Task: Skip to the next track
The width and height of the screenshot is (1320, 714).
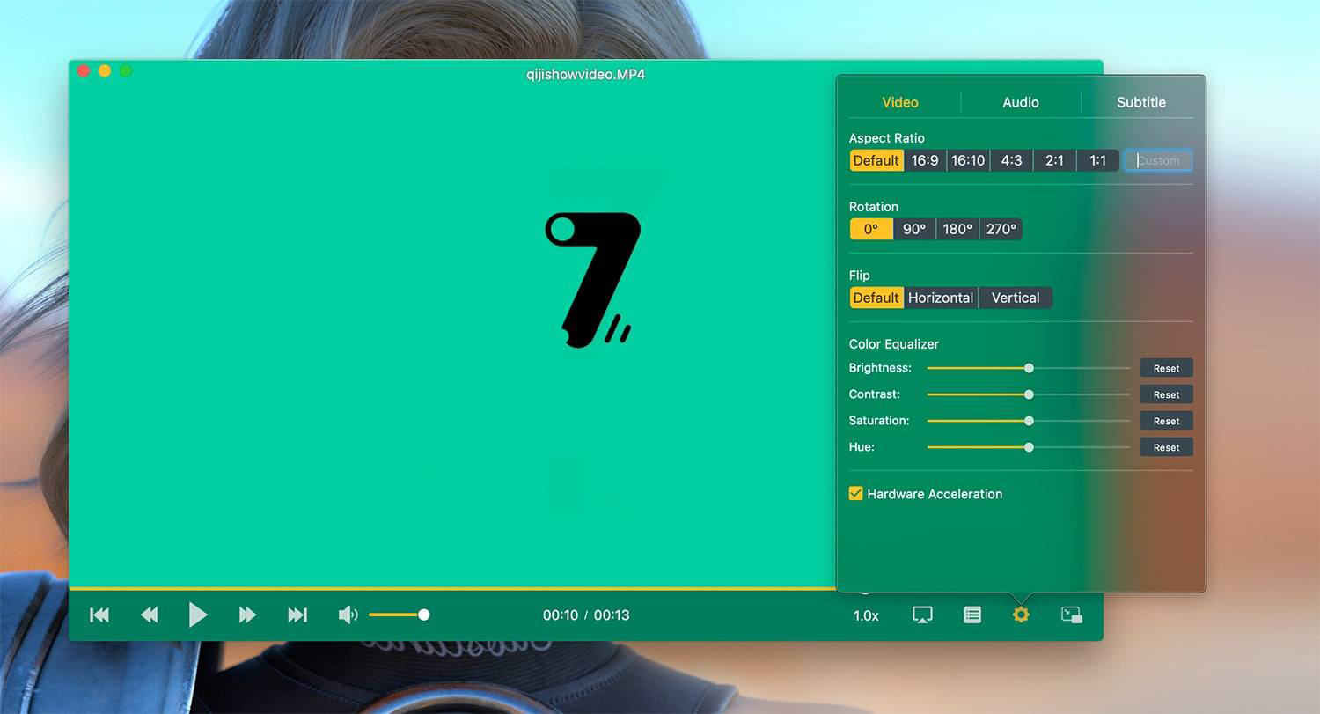Action: 297,615
